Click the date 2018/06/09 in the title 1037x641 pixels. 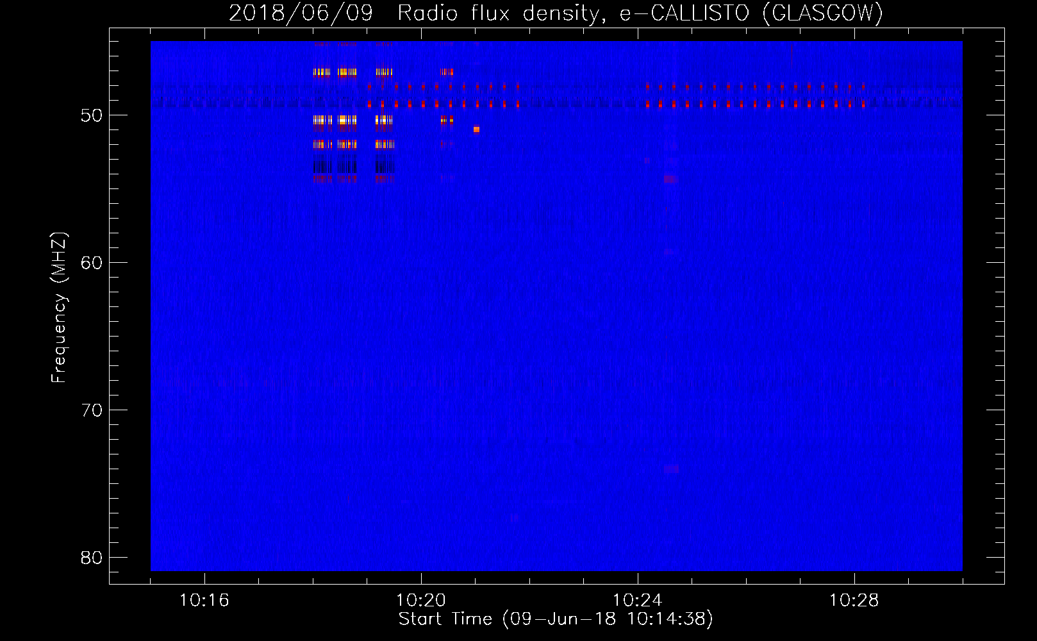click(301, 13)
